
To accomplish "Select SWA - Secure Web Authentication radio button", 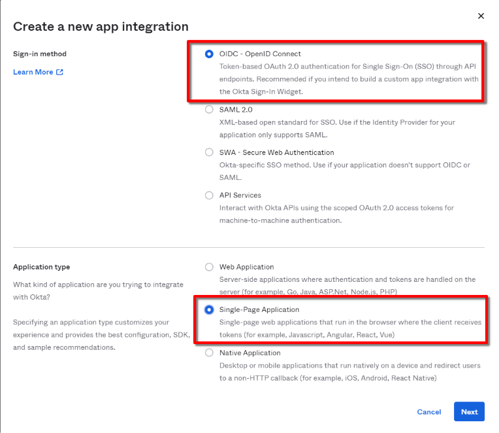I will [x=209, y=152].
